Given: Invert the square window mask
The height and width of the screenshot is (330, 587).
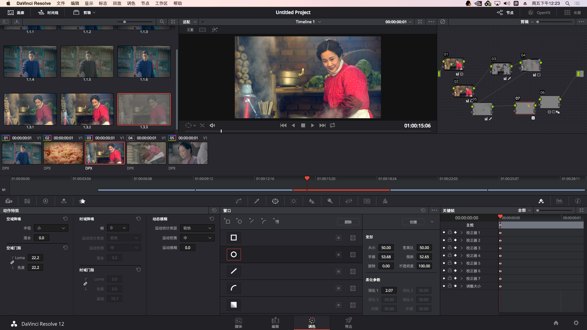Looking at the screenshot, I should [338, 238].
